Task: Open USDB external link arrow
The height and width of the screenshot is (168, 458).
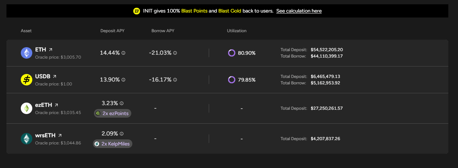Action: click(55, 76)
